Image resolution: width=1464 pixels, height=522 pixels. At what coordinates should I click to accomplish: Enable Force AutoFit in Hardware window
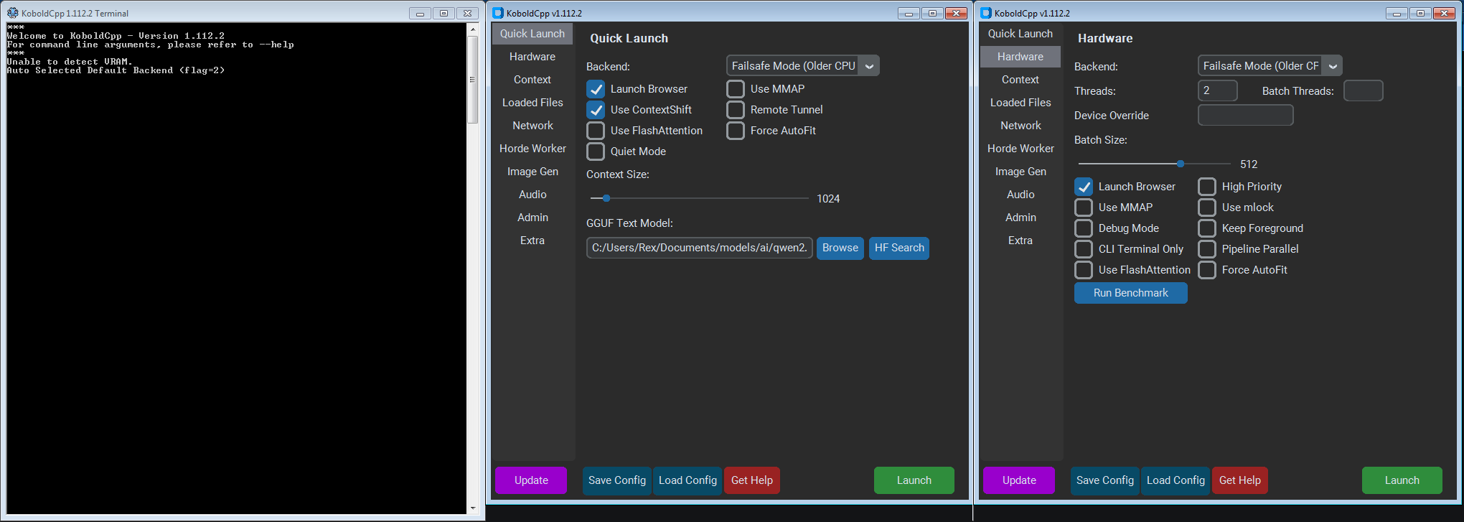click(x=1207, y=270)
